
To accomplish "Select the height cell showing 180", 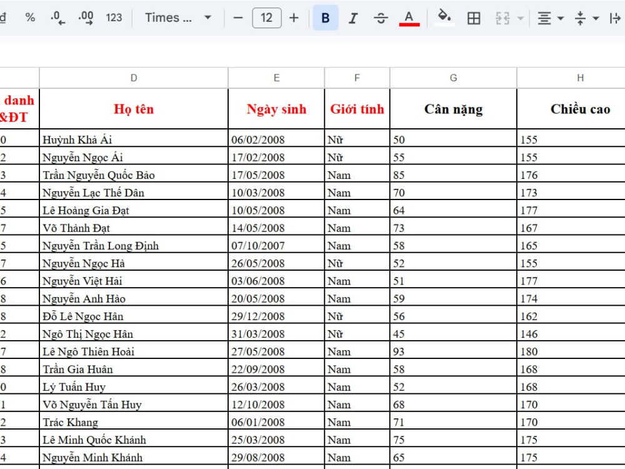I will 571,350.
